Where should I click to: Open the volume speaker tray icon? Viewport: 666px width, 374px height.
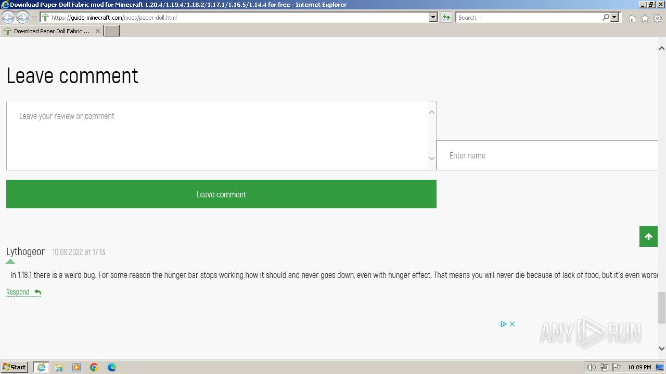point(592,367)
